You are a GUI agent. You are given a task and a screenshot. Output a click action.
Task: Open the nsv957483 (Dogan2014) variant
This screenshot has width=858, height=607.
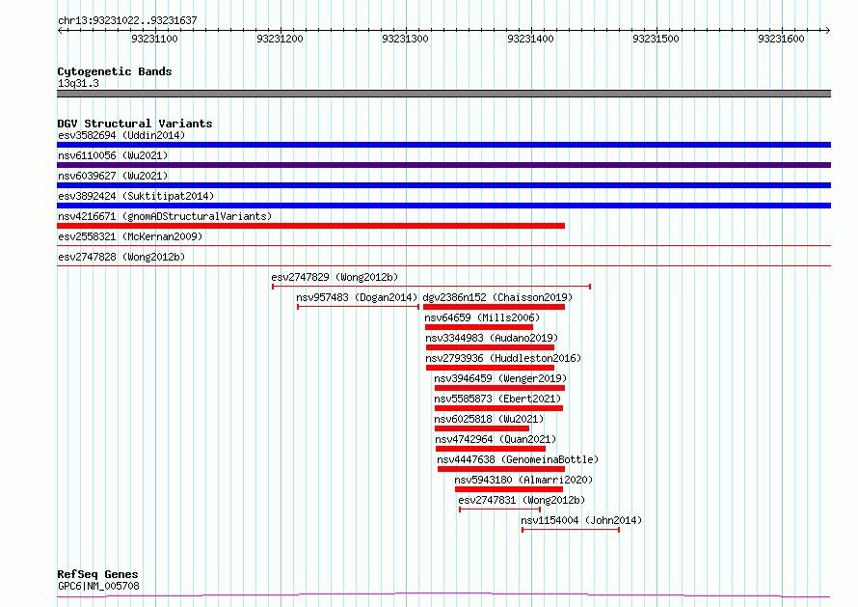[x=356, y=297]
